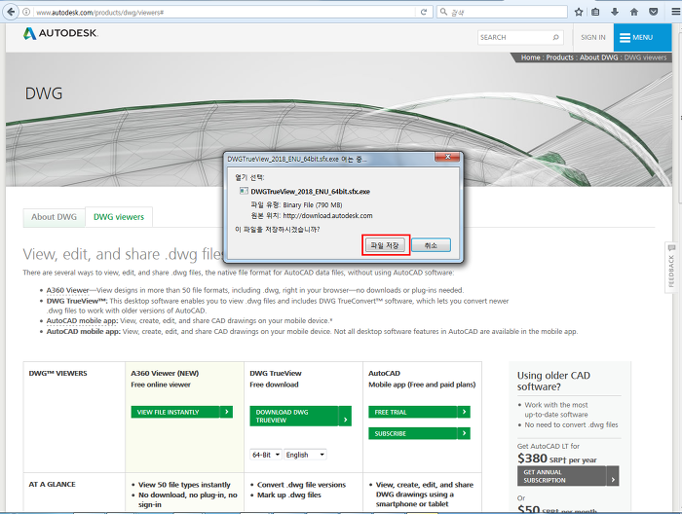Select the DWG viewers tab

119,217
